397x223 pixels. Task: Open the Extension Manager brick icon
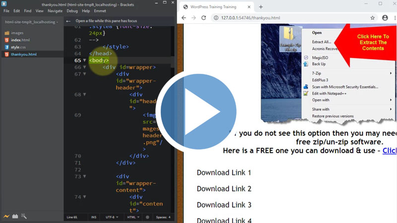point(15,217)
